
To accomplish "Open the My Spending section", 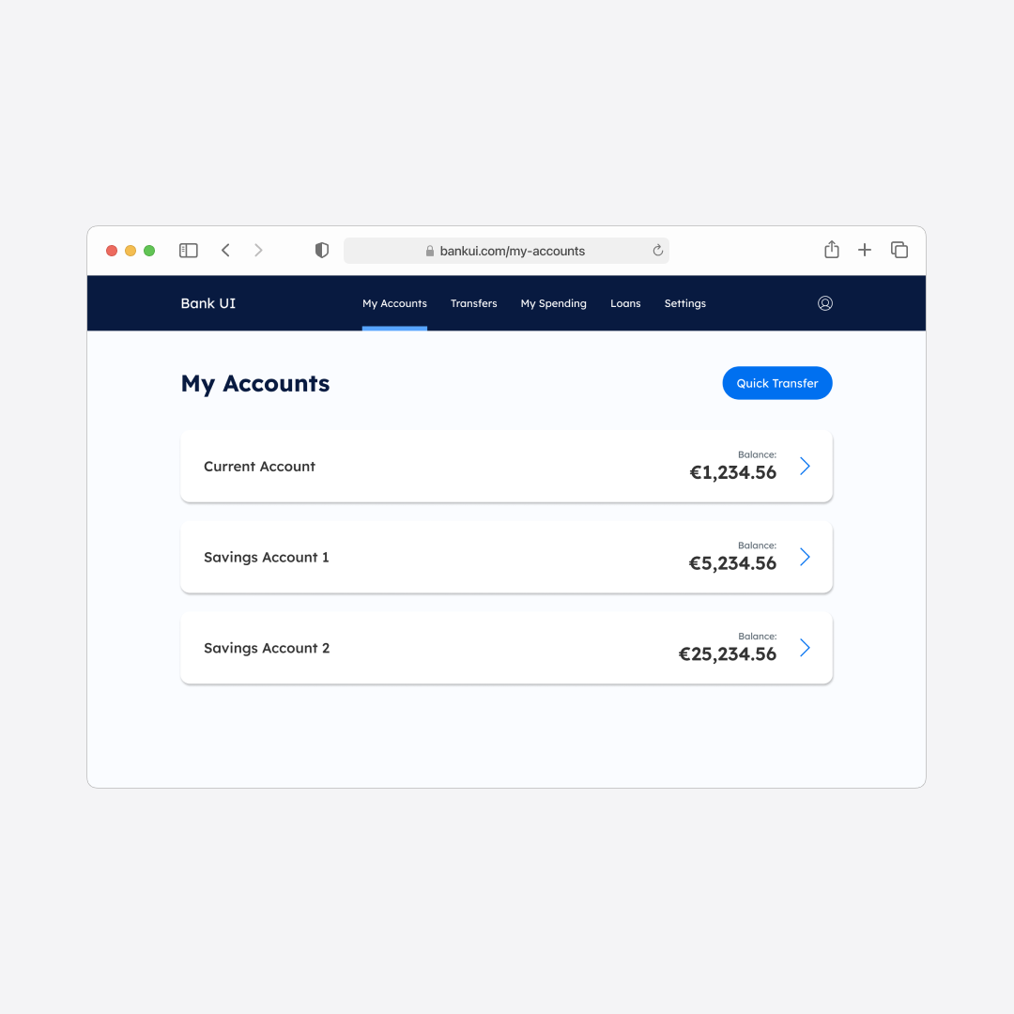I will (554, 303).
